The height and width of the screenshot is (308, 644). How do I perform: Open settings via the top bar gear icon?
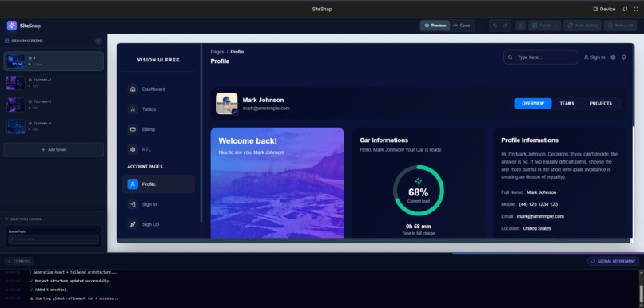point(613,57)
